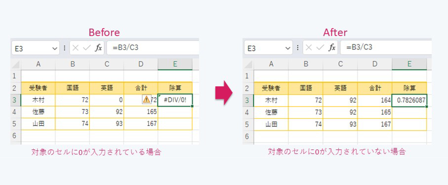The image size is (448, 185).
Task: Select column E header in After sheet
Action: tap(409, 64)
